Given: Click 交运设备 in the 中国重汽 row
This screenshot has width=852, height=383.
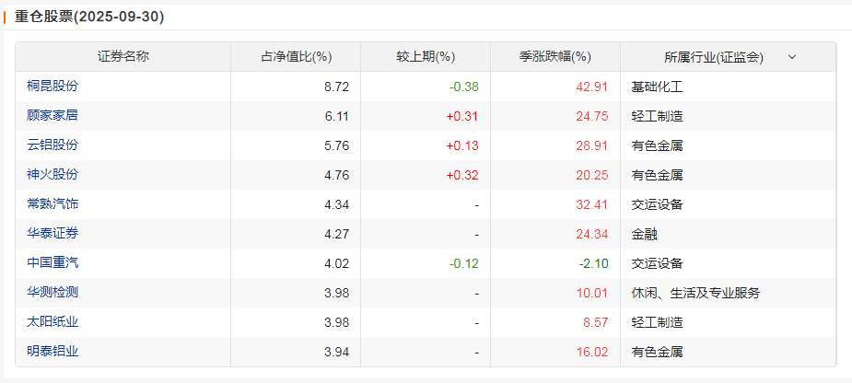Looking at the screenshot, I should [x=657, y=263].
